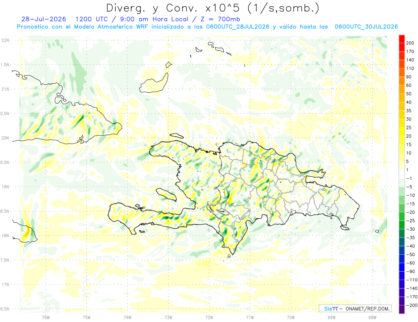Click the '74W' longitude label
418x322 pixels.
pyautogui.click(x=127, y=317)
